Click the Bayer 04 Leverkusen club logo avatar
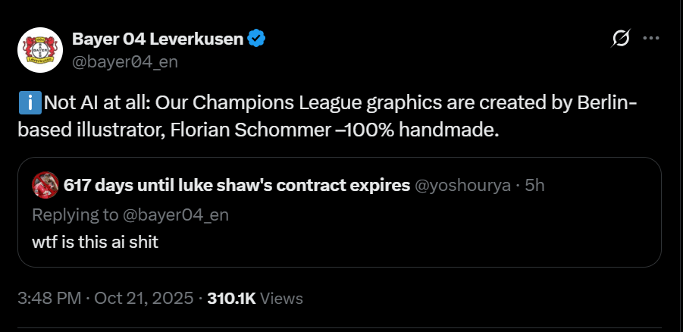 (39, 50)
